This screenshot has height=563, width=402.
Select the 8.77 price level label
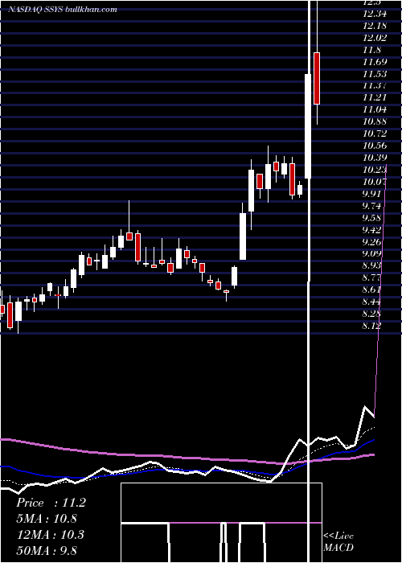coord(371,277)
